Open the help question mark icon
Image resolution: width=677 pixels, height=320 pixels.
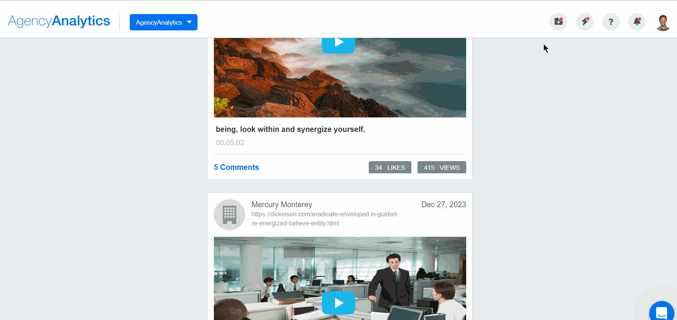pyautogui.click(x=611, y=22)
